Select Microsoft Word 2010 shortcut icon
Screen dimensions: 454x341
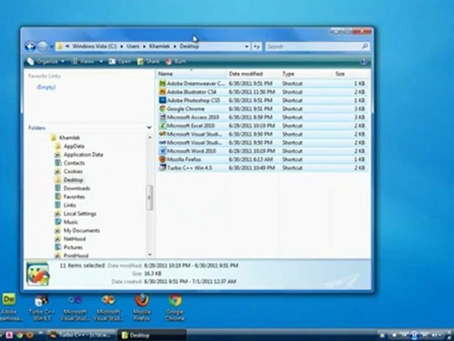tap(163, 151)
